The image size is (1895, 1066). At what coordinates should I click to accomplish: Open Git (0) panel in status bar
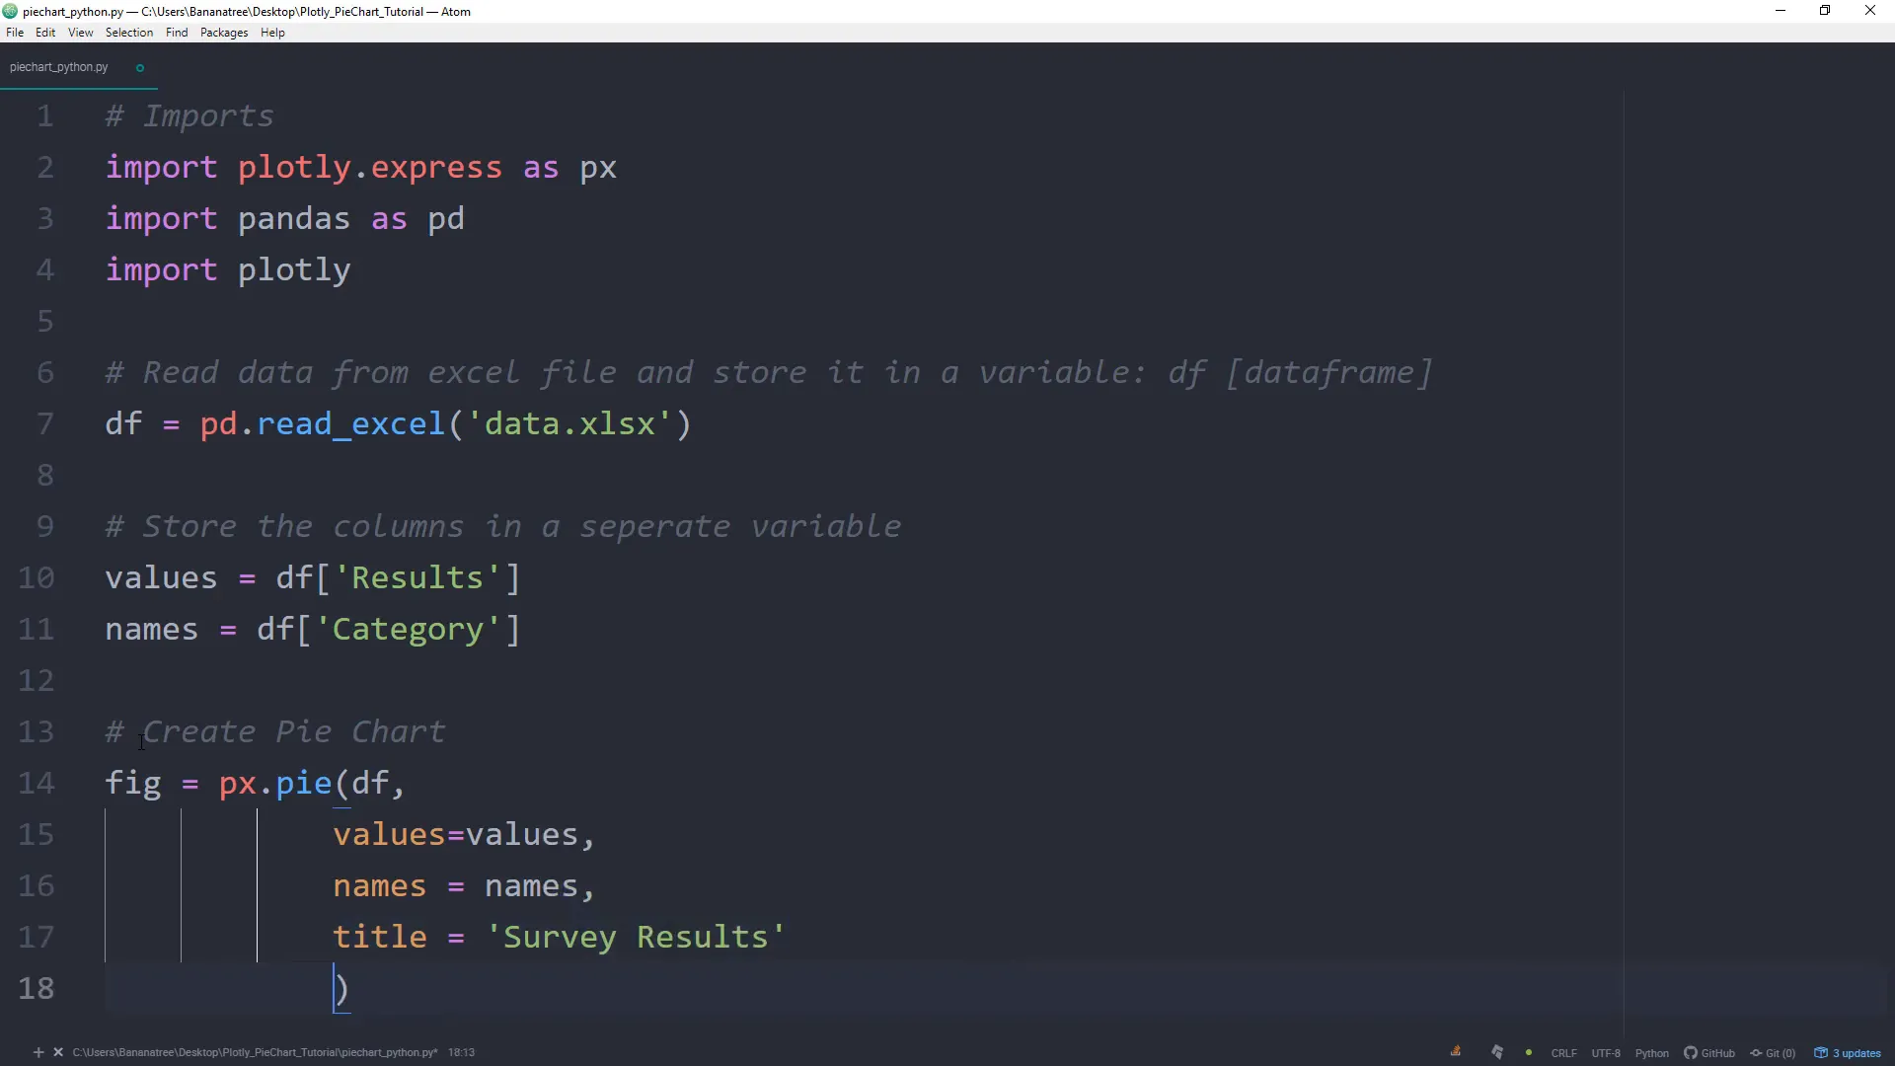[x=1773, y=1053]
